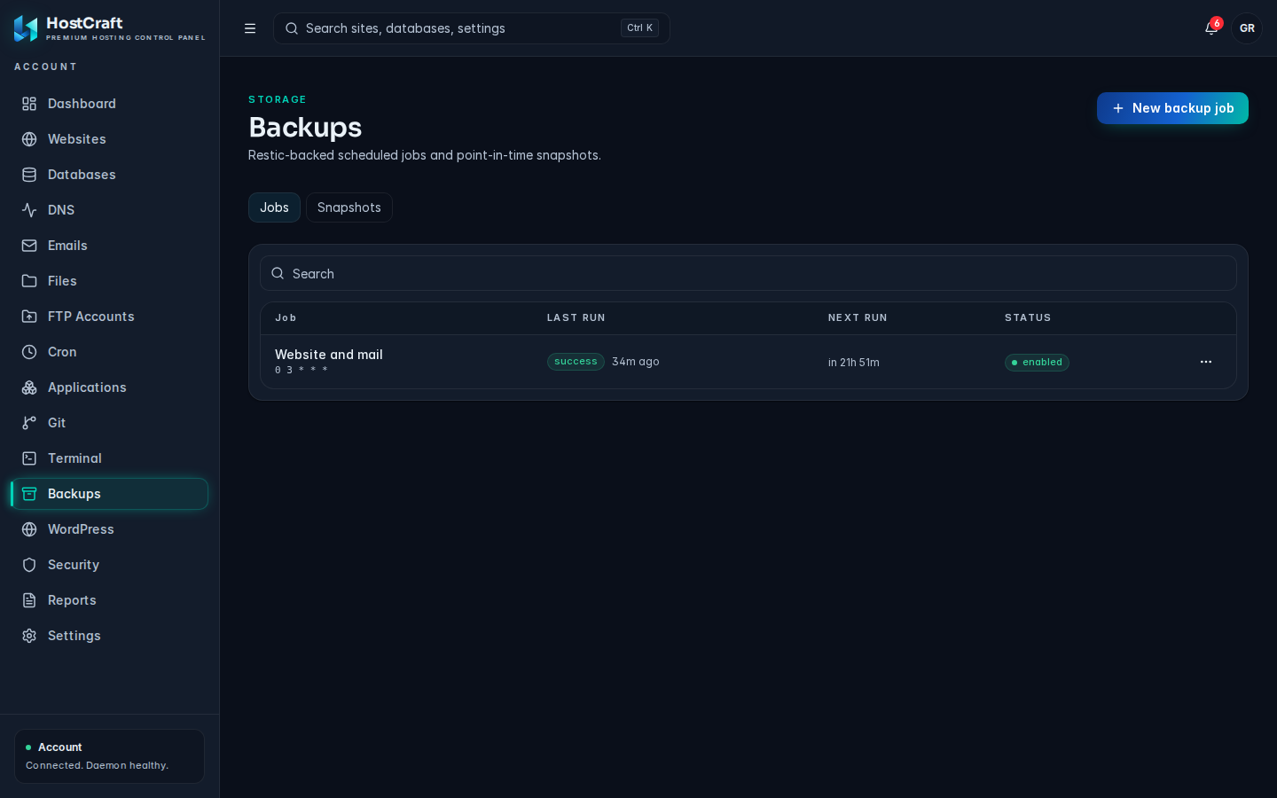
Task: Open the notifications bell
Action: pos(1211,28)
